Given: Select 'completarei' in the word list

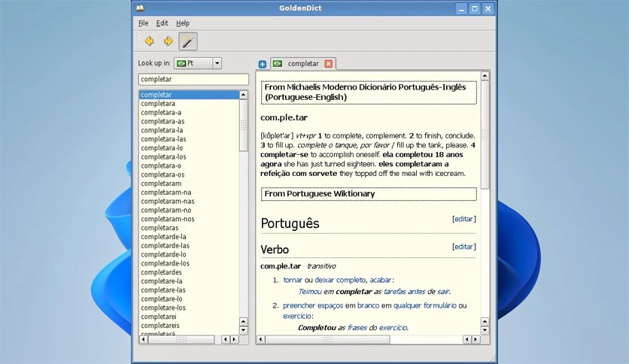Looking at the screenshot, I should click(189, 317).
